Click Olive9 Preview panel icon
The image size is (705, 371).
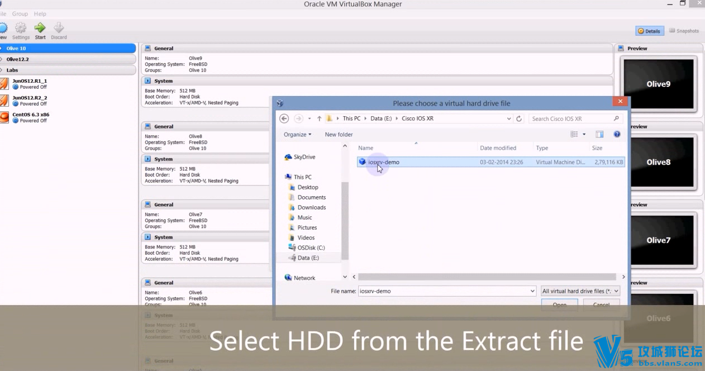coord(621,49)
